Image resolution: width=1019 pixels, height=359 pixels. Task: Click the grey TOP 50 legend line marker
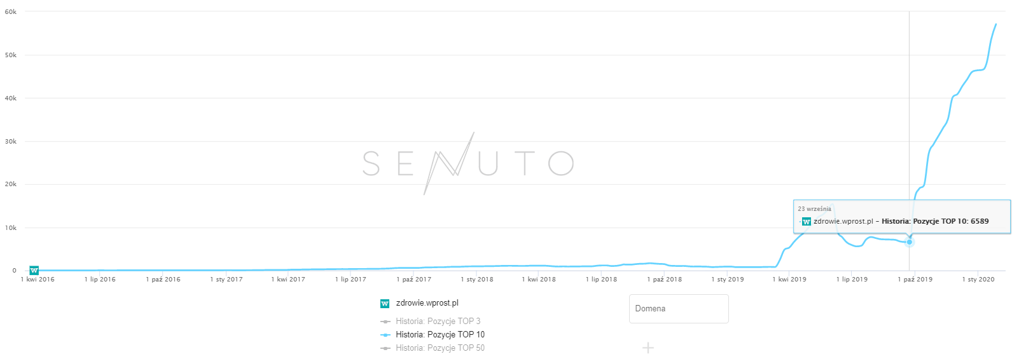pyautogui.click(x=385, y=348)
